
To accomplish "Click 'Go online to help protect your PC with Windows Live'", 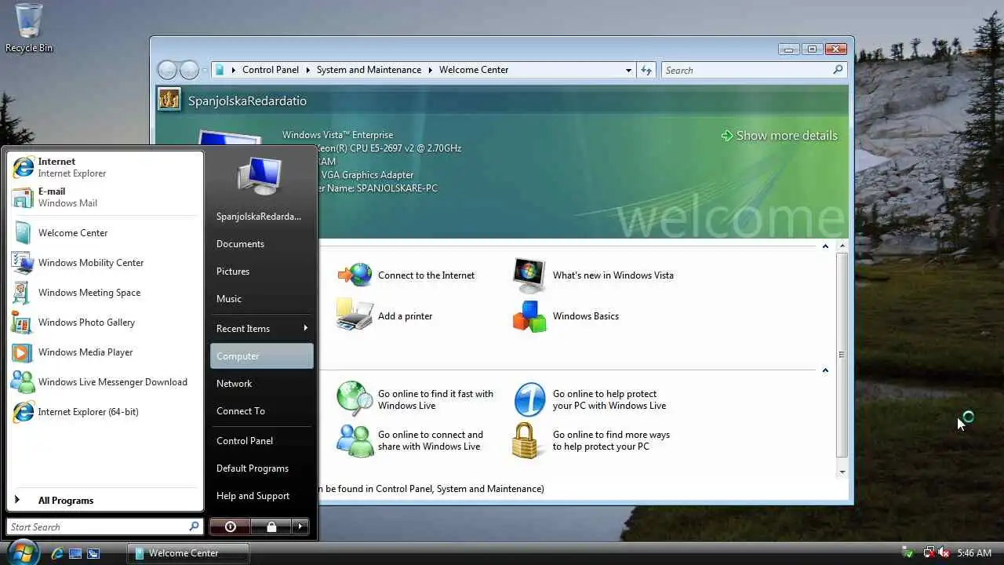I will (x=591, y=399).
